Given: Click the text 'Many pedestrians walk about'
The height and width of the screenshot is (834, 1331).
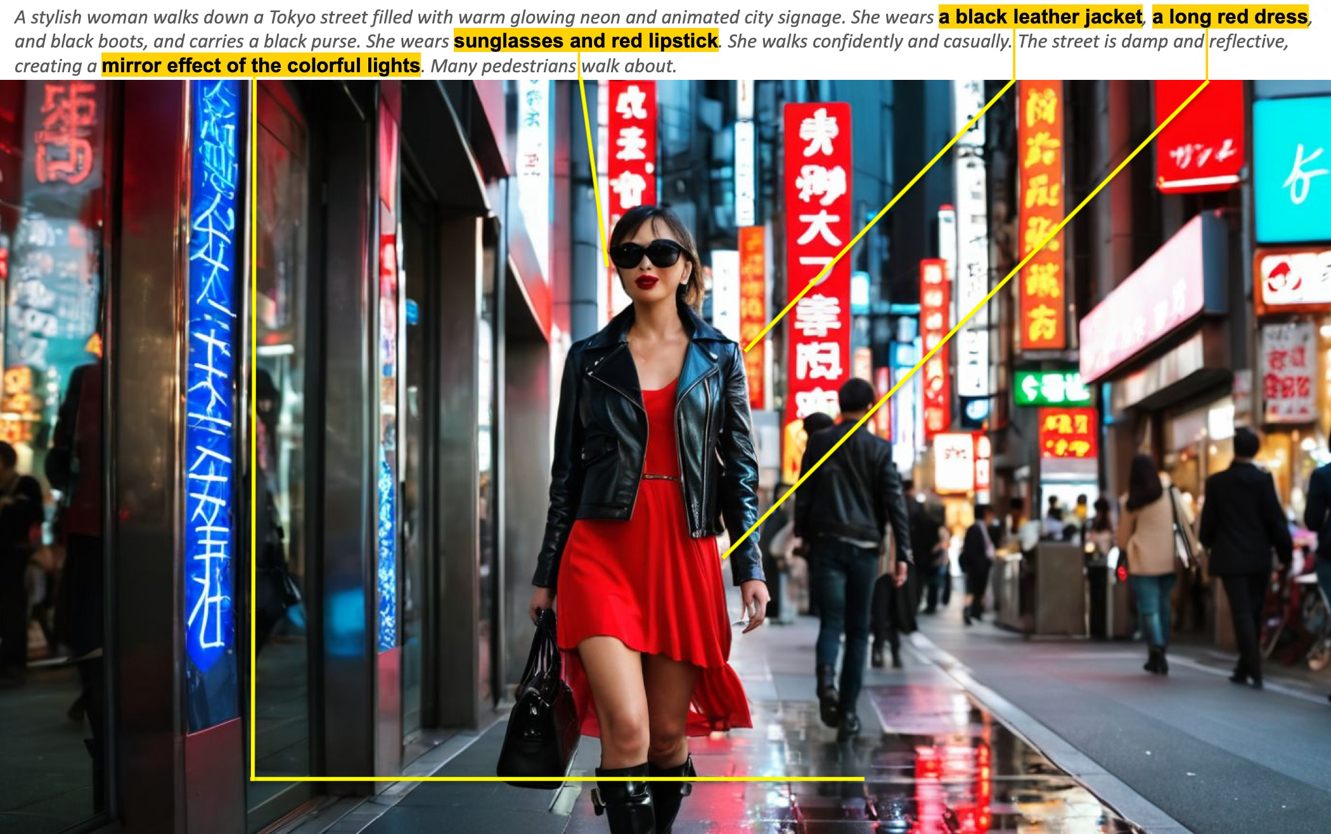Looking at the screenshot, I should tap(553, 66).
